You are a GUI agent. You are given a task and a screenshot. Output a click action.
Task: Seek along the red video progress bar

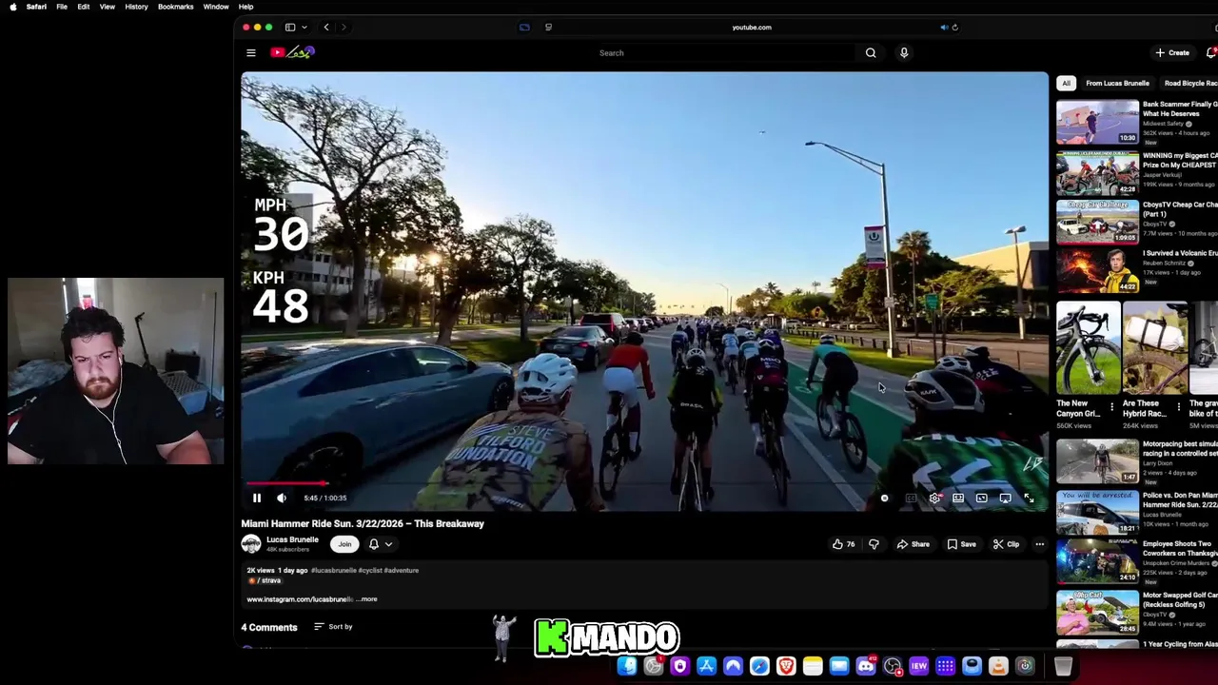[x=644, y=483]
